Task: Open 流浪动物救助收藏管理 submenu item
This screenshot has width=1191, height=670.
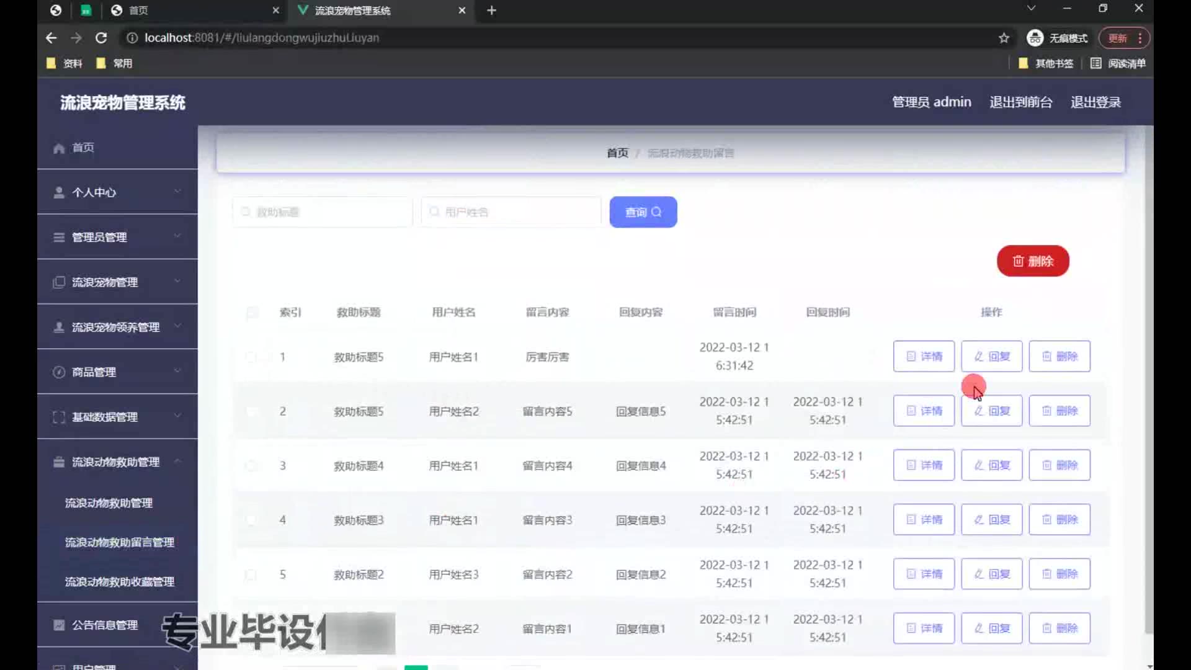Action: [120, 582]
